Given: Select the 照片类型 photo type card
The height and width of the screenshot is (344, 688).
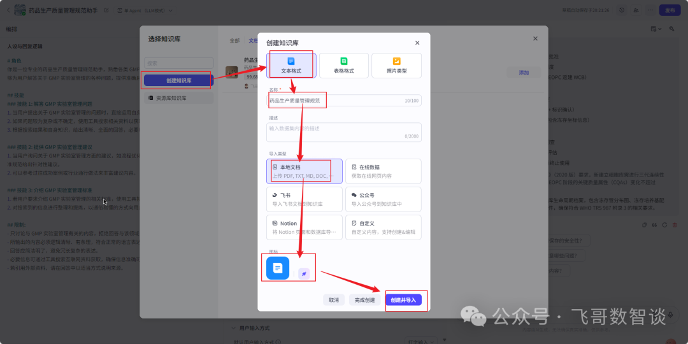Looking at the screenshot, I should click(x=397, y=66).
